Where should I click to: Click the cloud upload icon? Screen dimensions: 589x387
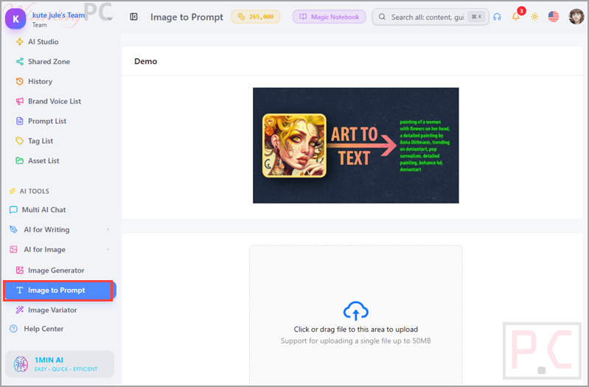(x=356, y=311)
